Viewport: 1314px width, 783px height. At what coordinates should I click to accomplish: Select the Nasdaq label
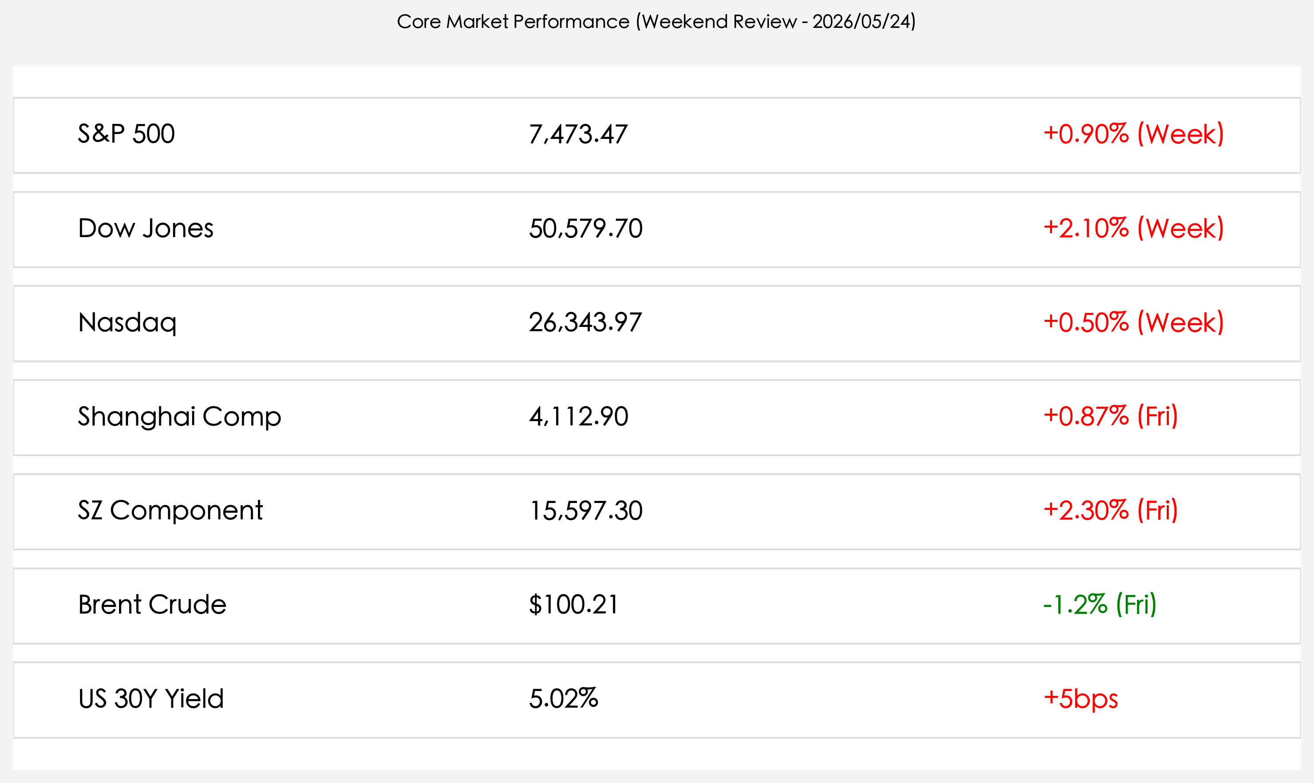pyautogui.click(x=127, y=323)
